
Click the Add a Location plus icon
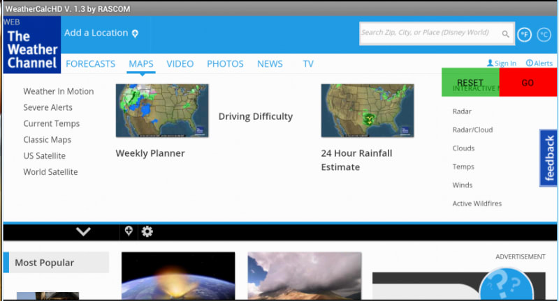click(135, 33)
